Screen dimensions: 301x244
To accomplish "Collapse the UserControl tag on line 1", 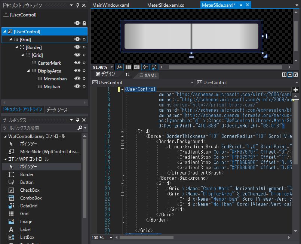I will 122,89.
